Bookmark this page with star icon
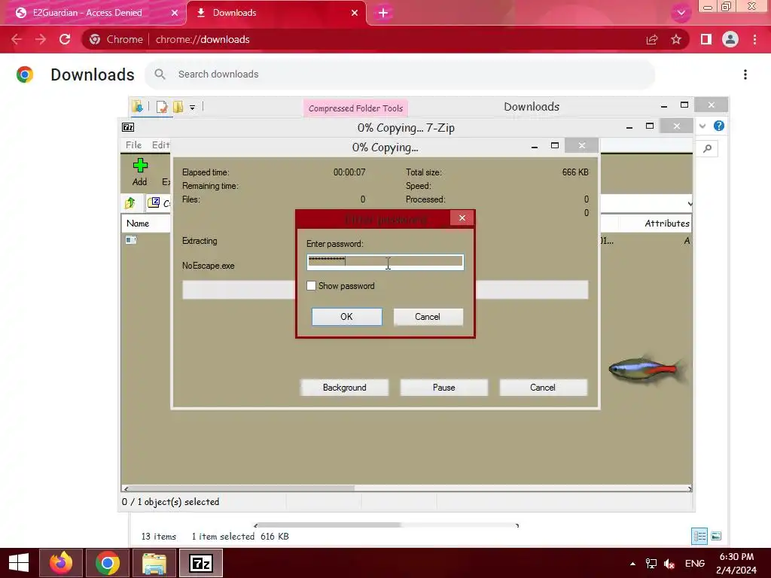The image size is (771, 578). coord(676,39)
